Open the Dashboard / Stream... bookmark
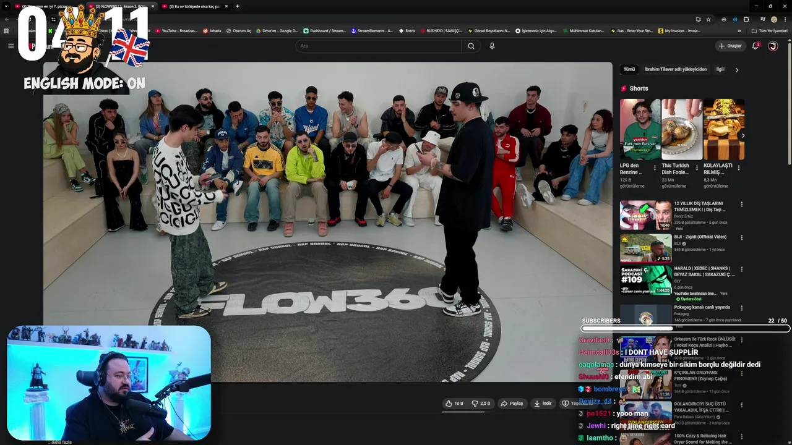The width and height of the screenshot is (792, 445). (x=325, y=30)
